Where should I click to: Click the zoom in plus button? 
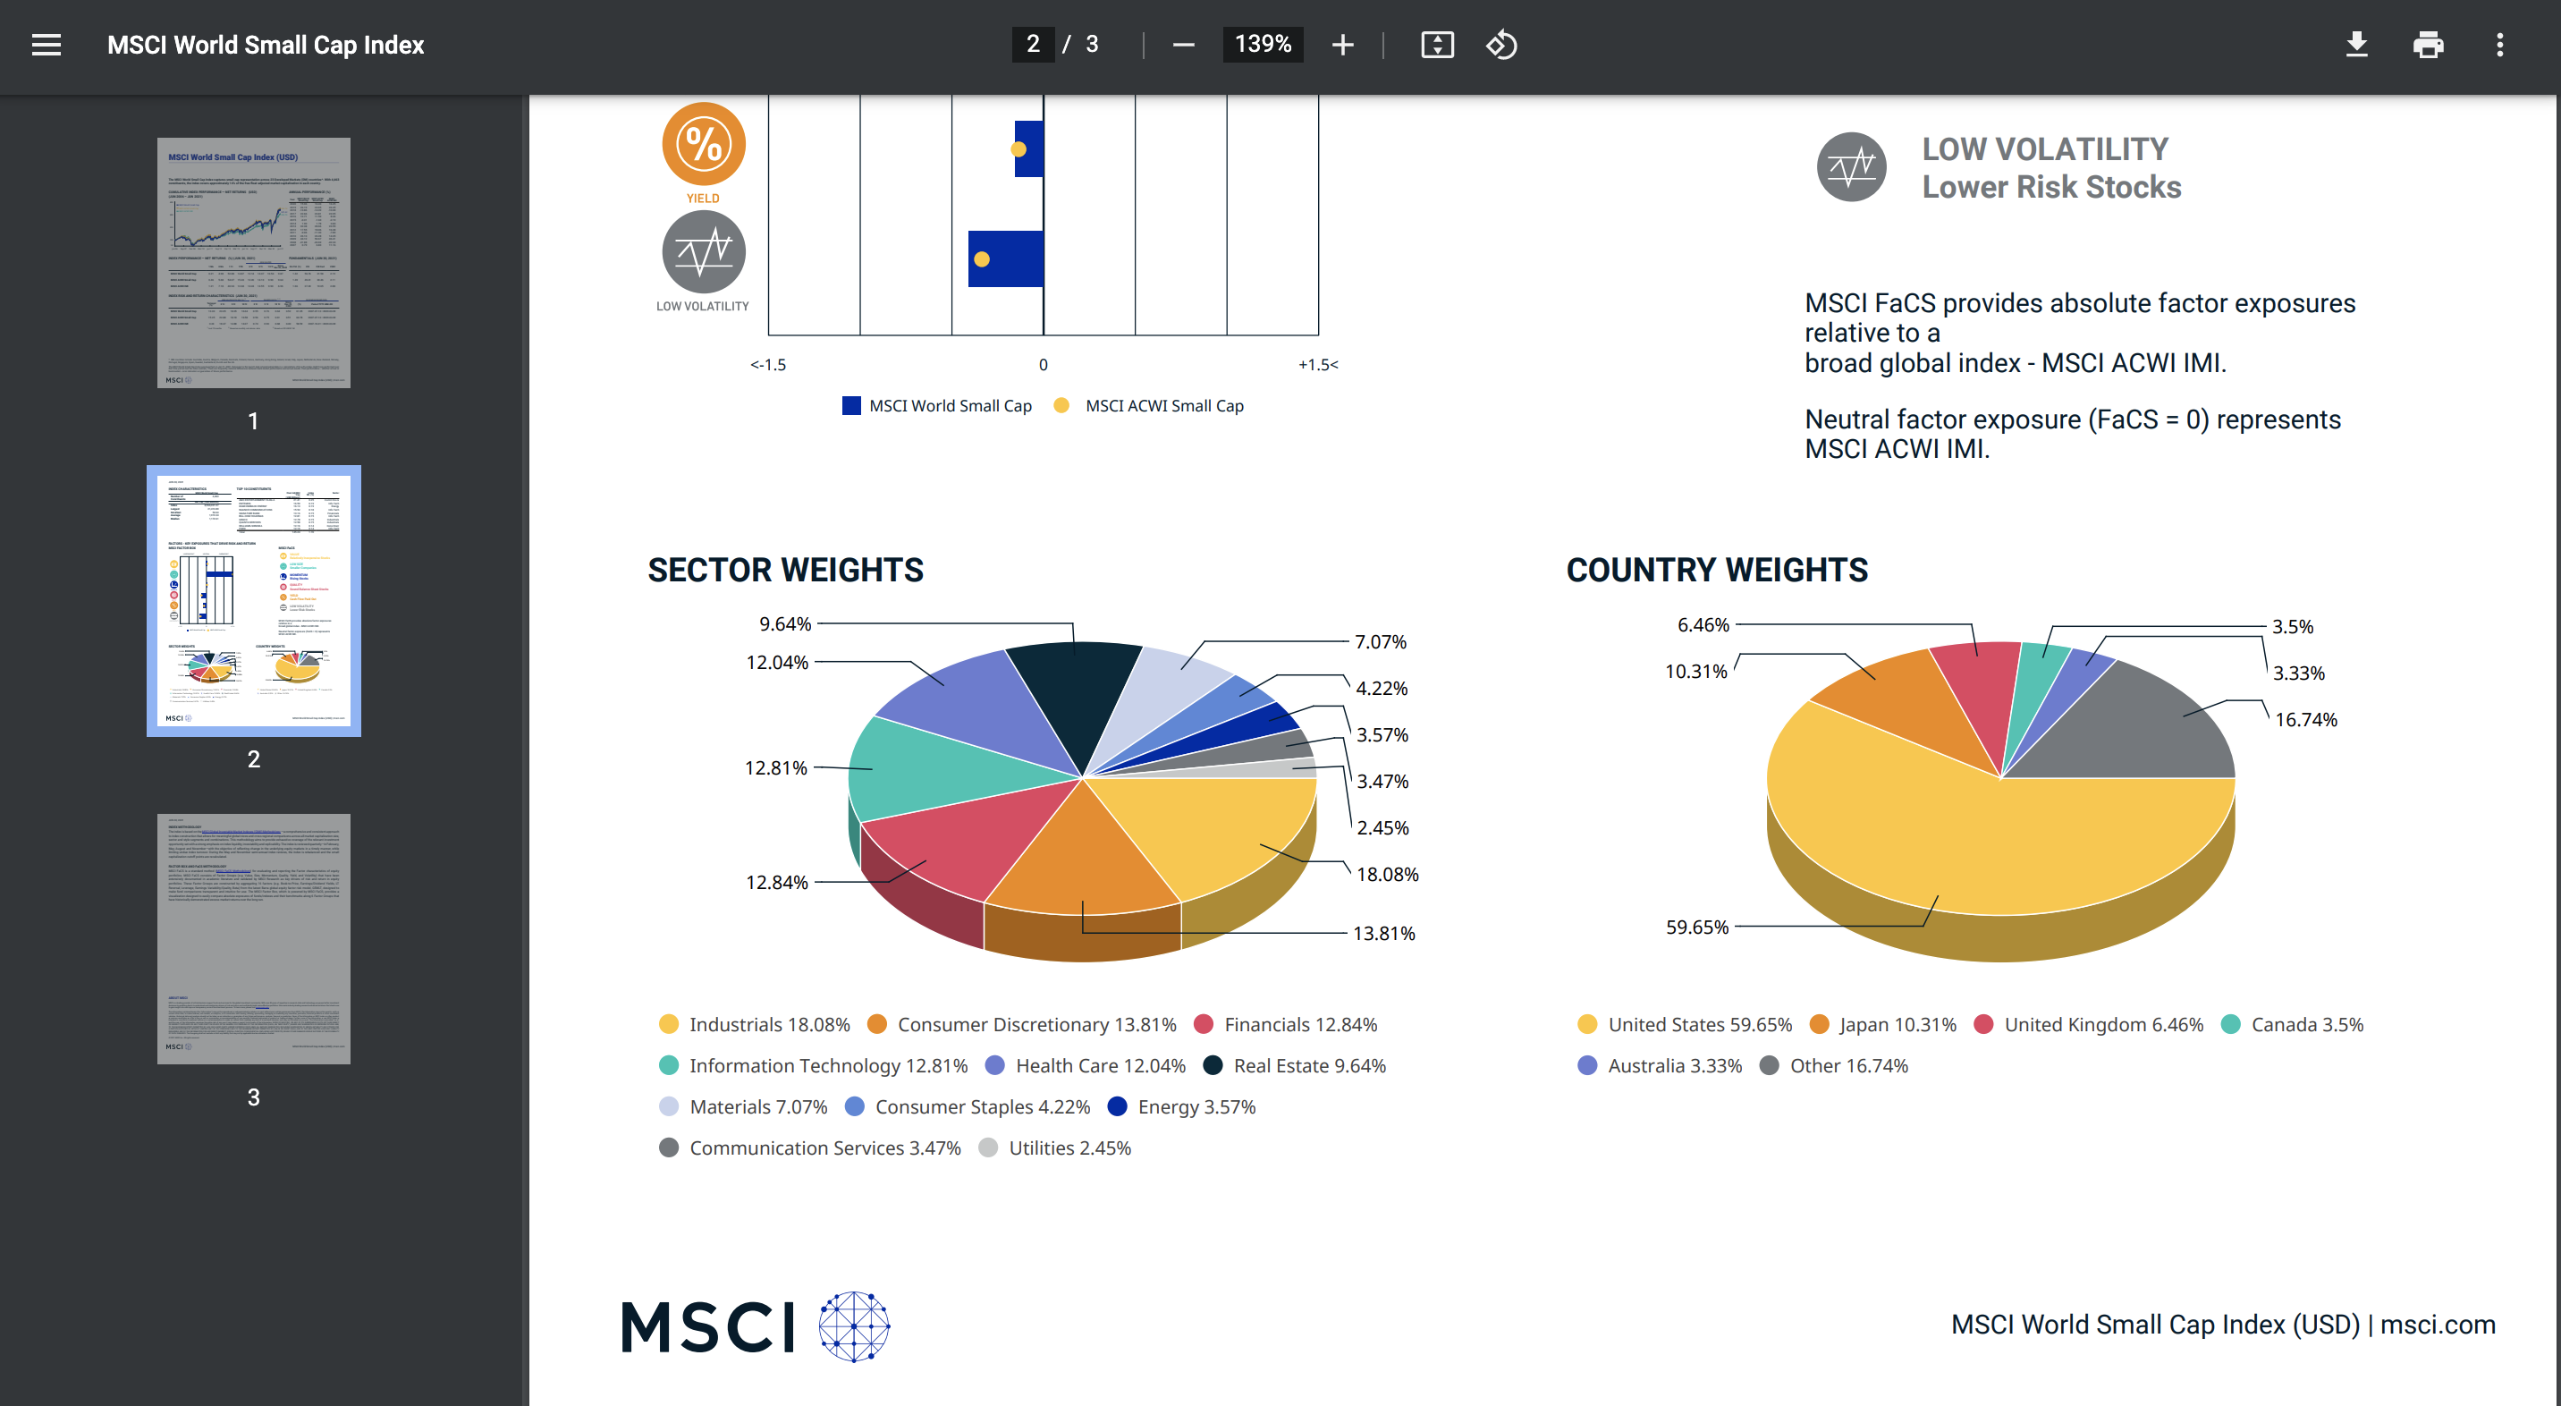pyautogui.click(x=1342, y=45)
